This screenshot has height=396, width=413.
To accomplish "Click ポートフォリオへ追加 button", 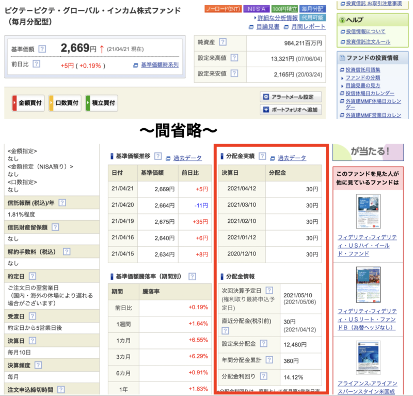I will click(291, 110).
